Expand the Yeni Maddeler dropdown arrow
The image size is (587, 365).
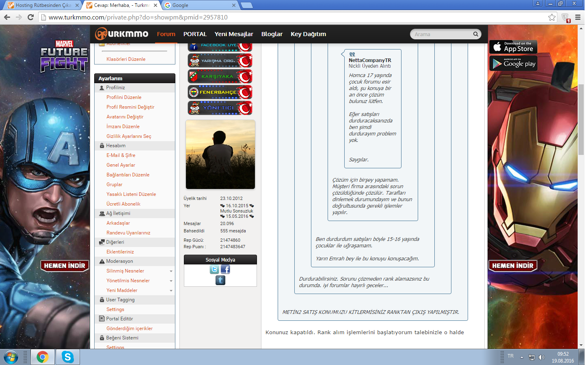pyautogui.click(x=171, y=291)
